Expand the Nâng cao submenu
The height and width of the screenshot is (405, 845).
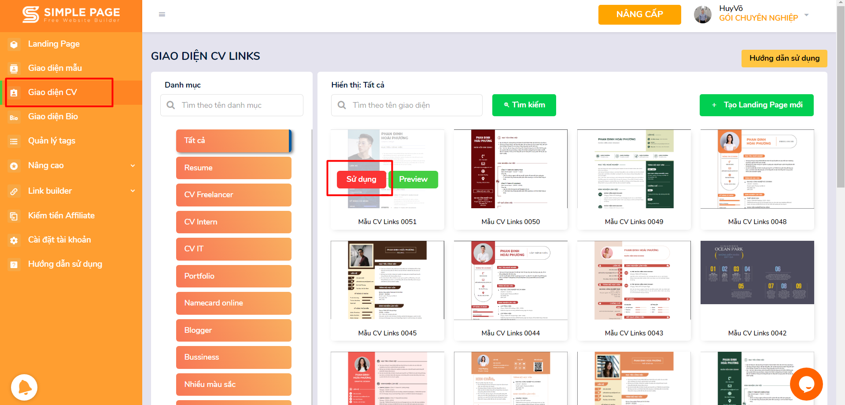pos(133,166)
